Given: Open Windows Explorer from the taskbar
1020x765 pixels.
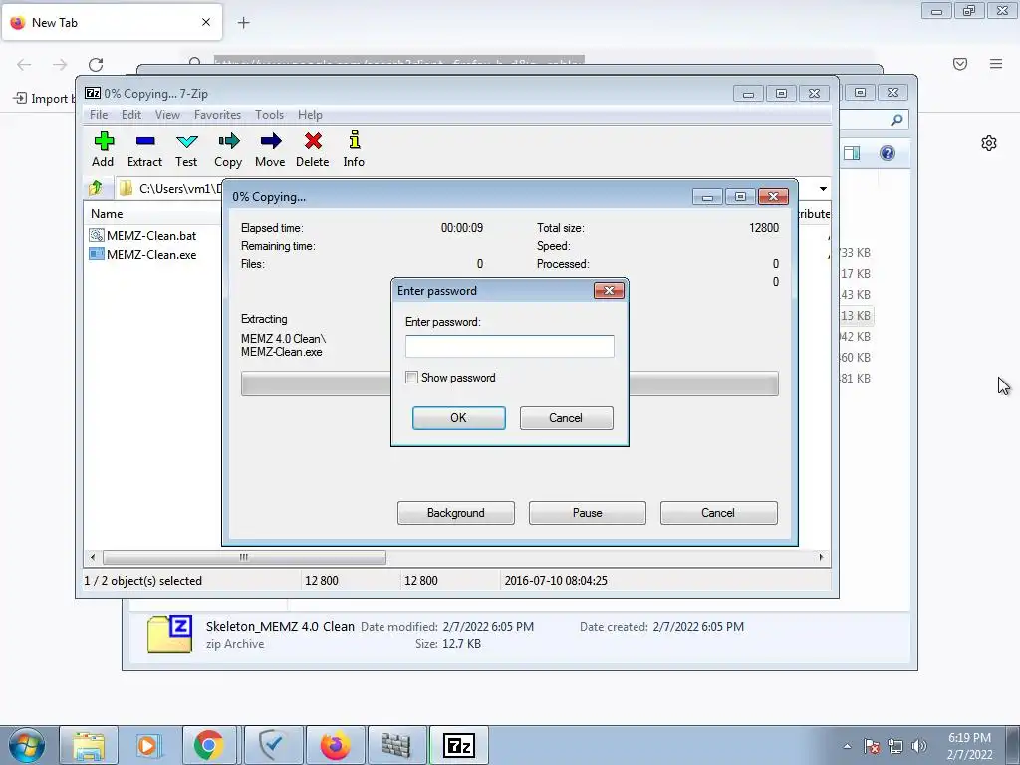Looking at the screenshot, I should click(x=89, y=745).
